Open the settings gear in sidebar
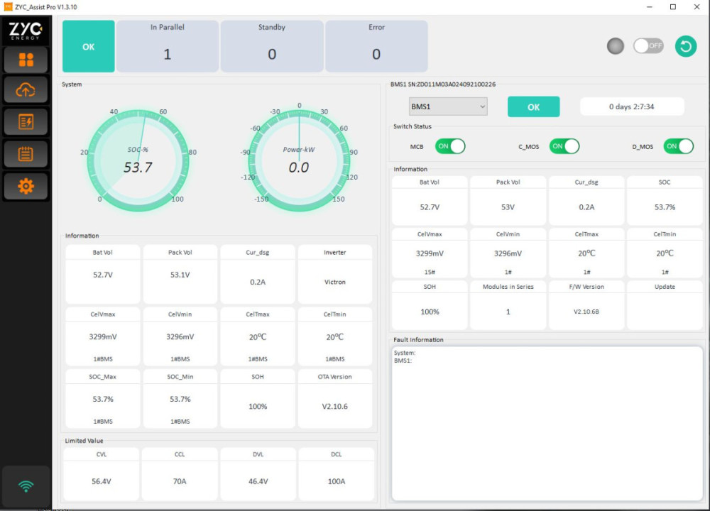Viewport: 710px width, 511px height. click(x=26, y=186)
